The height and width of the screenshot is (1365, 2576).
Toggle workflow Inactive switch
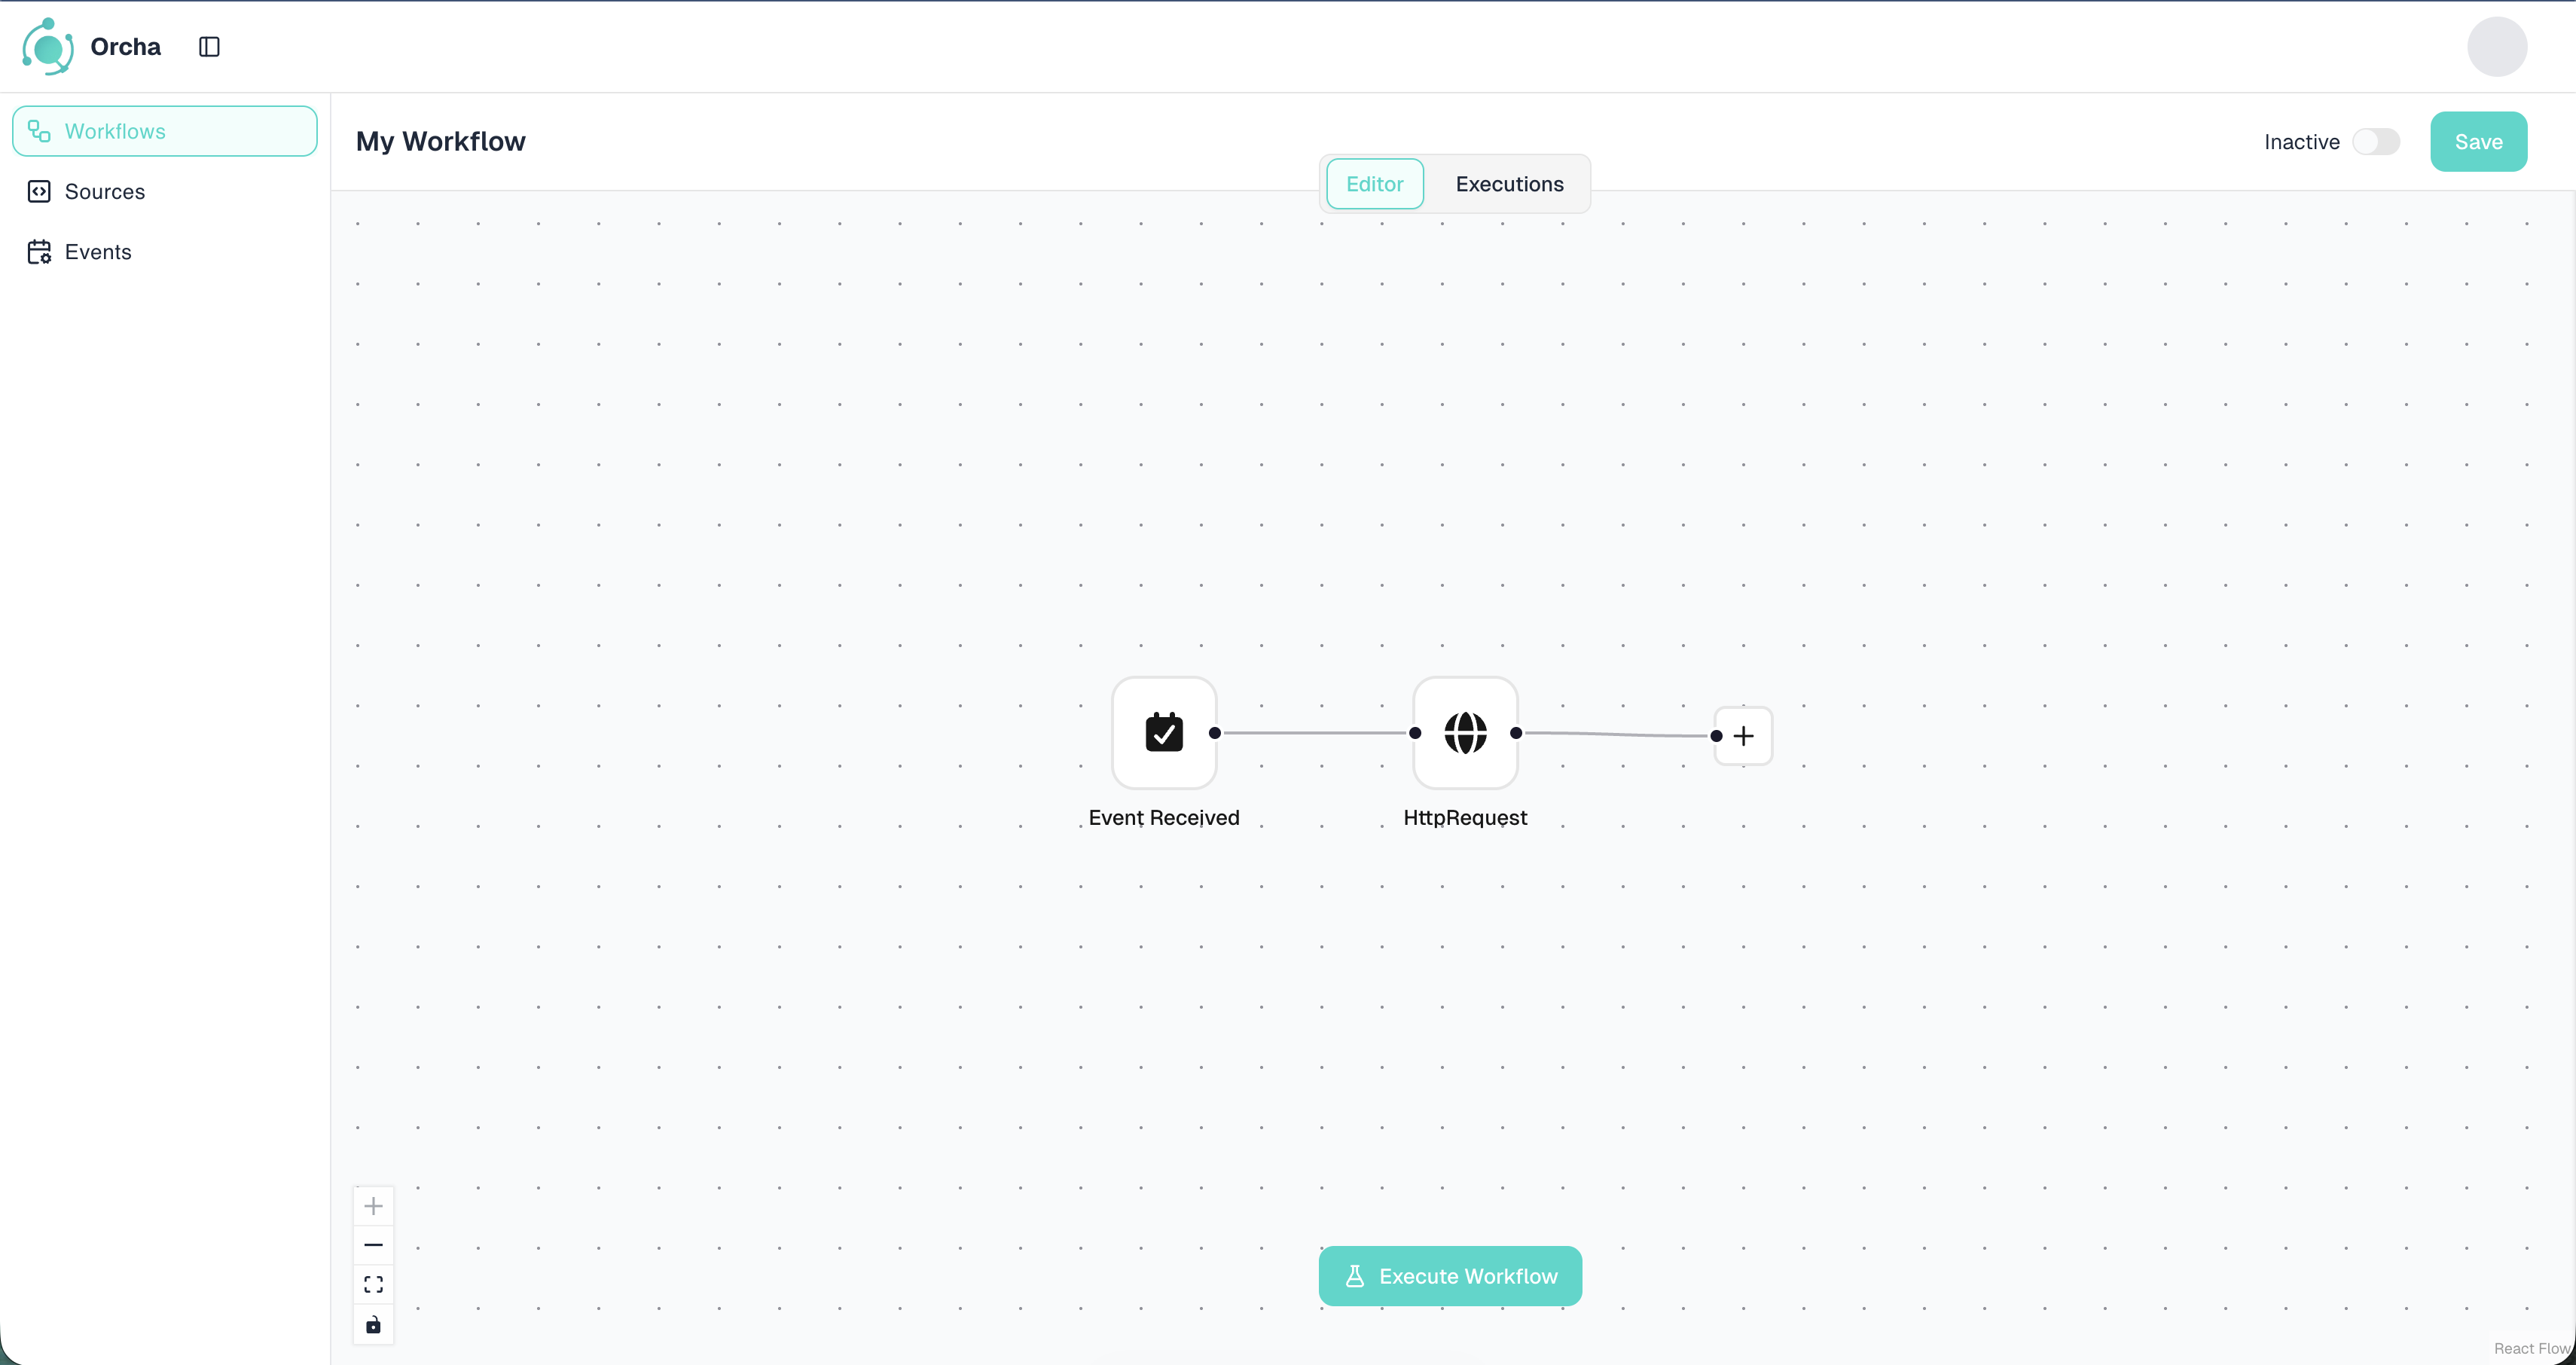(2376, 142)
